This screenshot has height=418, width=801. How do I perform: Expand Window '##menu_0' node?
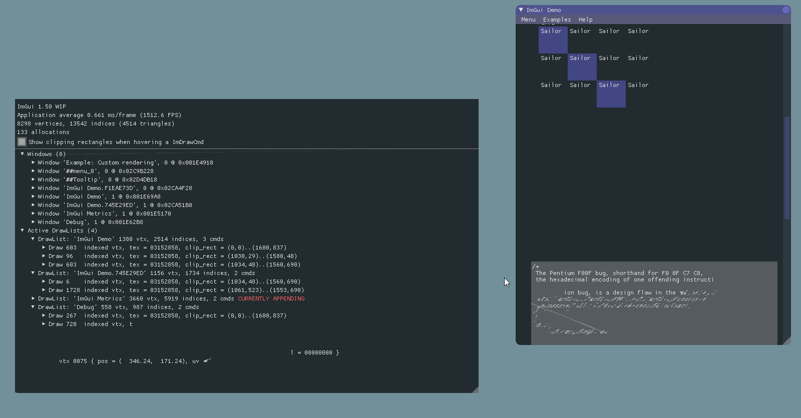click(x=33, y=171)
